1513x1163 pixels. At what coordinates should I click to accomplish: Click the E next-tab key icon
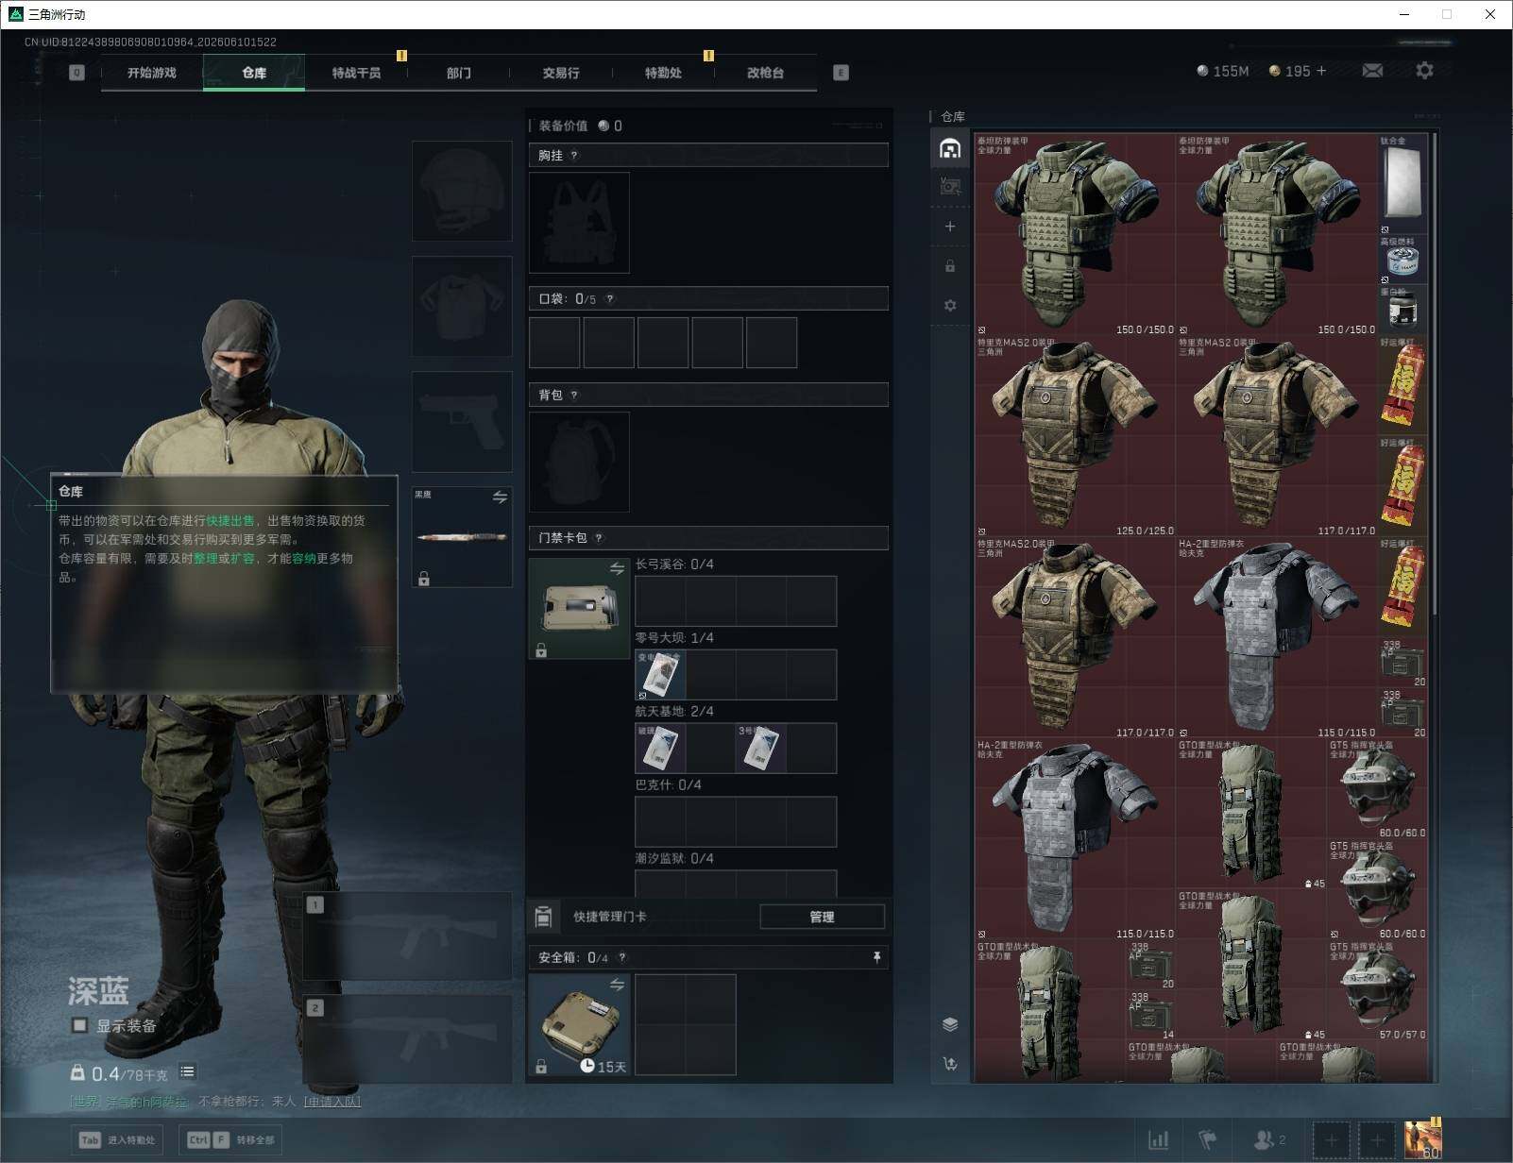(x=841, y=73)
